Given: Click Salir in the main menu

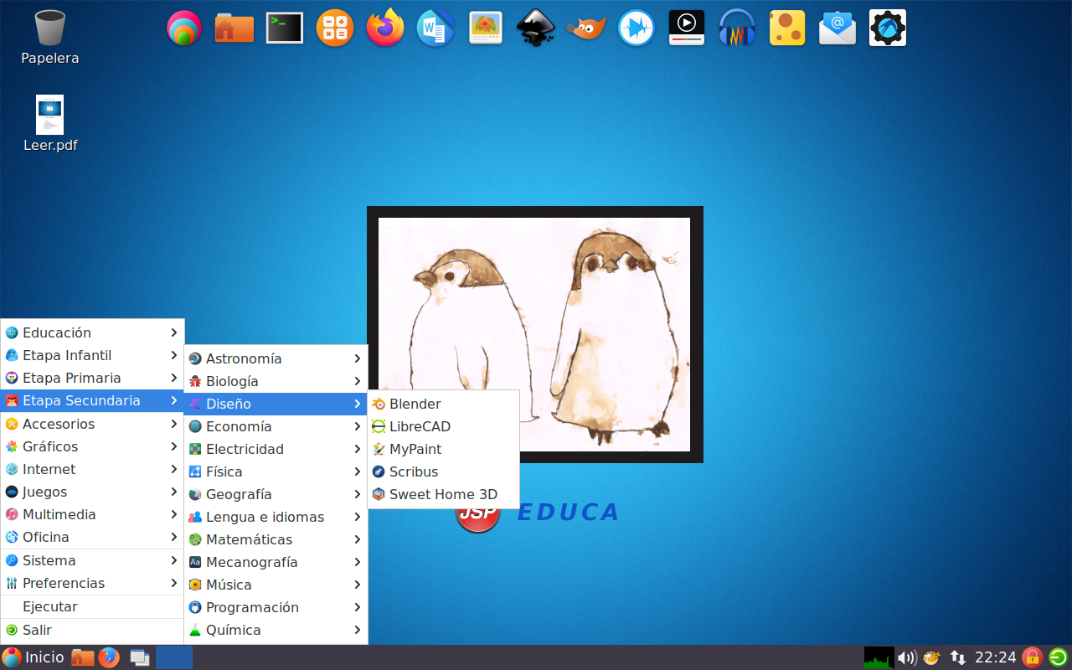Looking at the screenshot, I should pos(37,630).
